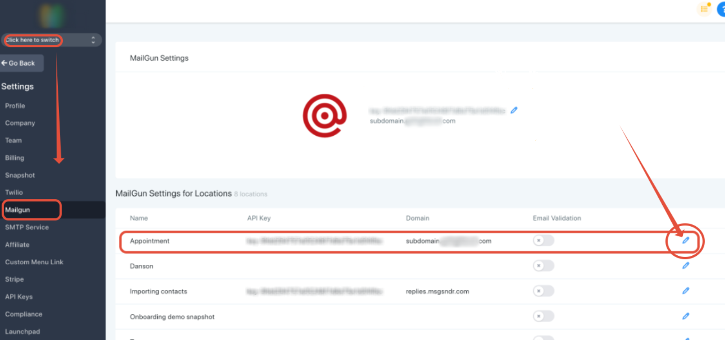Click the MailGun Settings heading
This screenshot has width=725, height=340.
[159, 58]
